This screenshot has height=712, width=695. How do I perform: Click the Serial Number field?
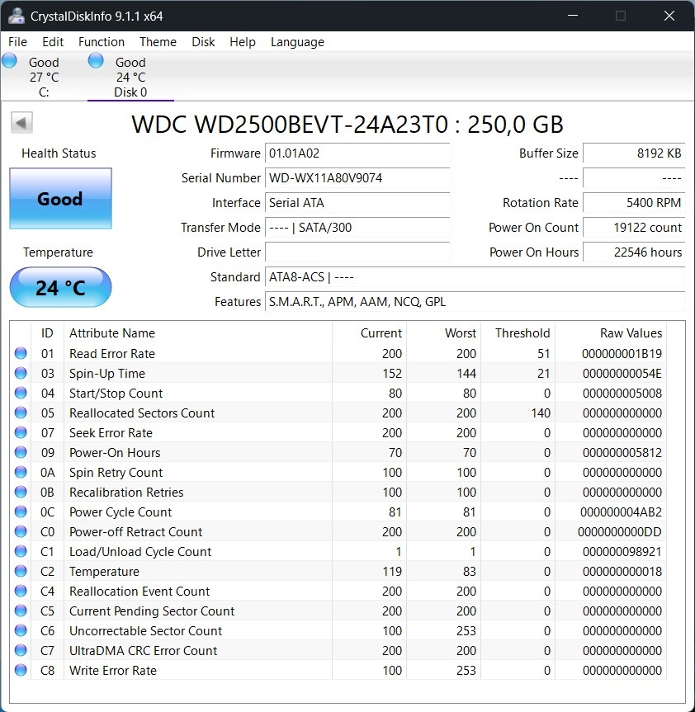click(357, 177)
